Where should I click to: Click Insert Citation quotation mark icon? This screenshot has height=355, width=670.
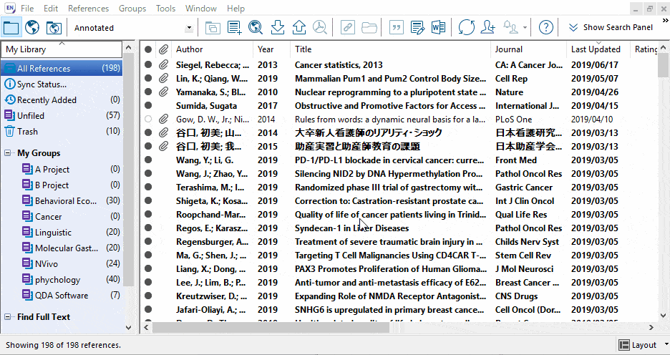(397, 28)
